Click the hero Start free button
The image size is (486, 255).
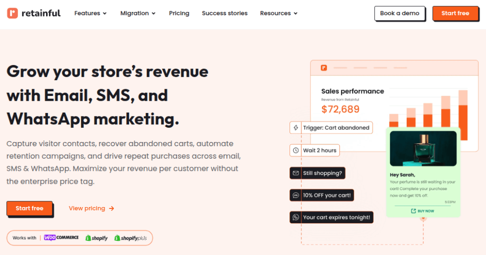(x=29, y=208)
